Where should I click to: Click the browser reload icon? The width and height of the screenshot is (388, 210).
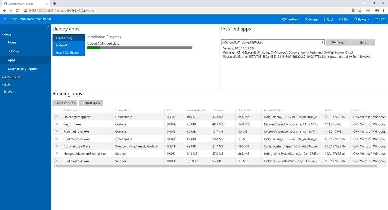pyautogui.click(x=17, y=10)
